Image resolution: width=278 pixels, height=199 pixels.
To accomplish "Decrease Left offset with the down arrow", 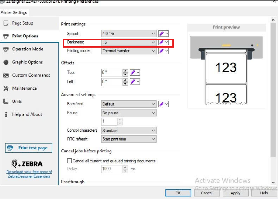I will (x=125, y=84).
